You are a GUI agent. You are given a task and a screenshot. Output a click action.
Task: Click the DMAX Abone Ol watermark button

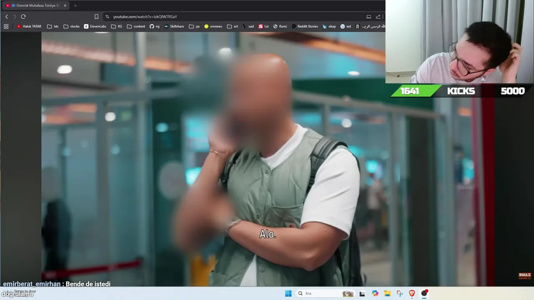(524, 276)
